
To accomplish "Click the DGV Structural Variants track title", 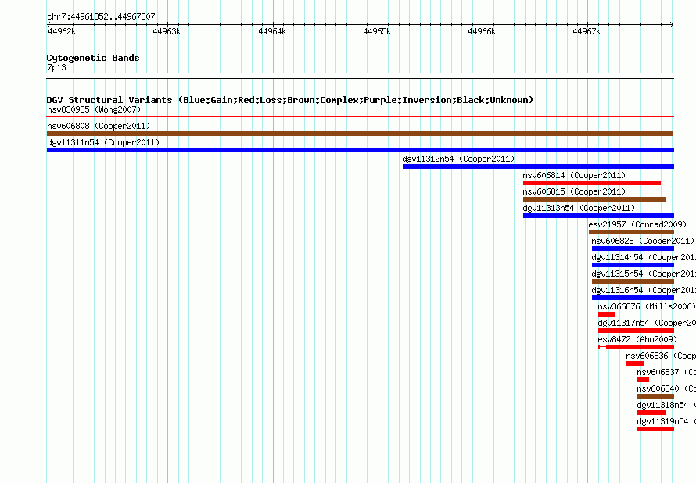I will 290,100.
